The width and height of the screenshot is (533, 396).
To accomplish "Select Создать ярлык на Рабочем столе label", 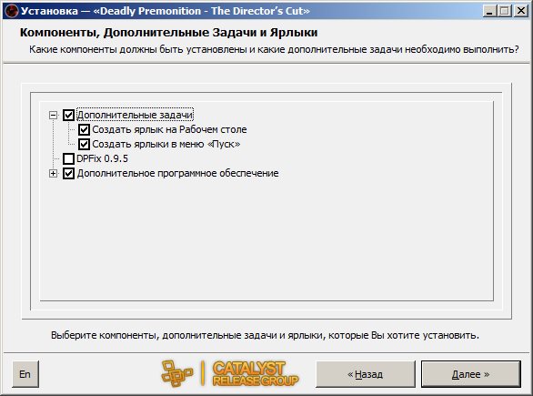I will tap(169, 129).
